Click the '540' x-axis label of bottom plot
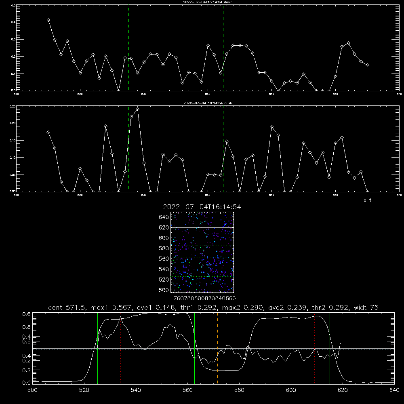Image resolution: width=404 pixels, height=404 pixels. 136,390
